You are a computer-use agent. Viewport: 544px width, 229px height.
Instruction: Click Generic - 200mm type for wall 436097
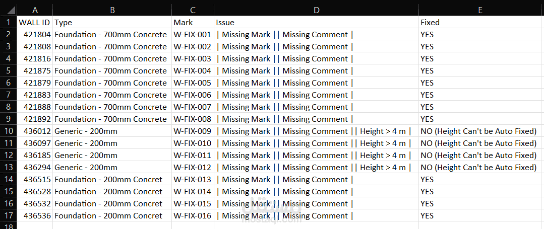click(x=112, y=143)
